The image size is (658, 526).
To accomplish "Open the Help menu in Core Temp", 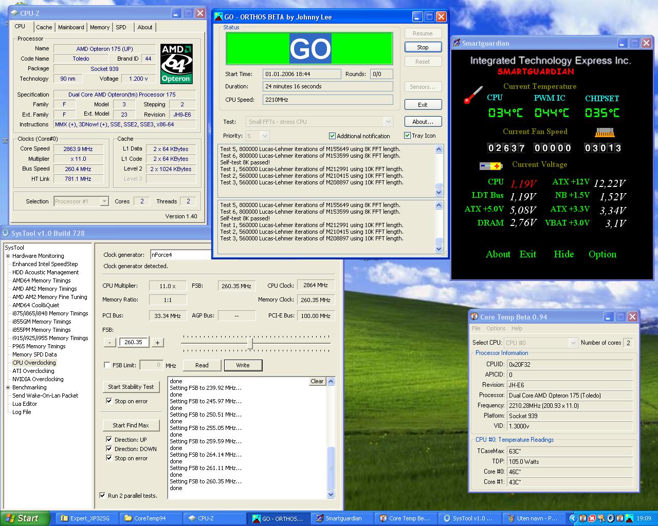I will pos(517,328).
